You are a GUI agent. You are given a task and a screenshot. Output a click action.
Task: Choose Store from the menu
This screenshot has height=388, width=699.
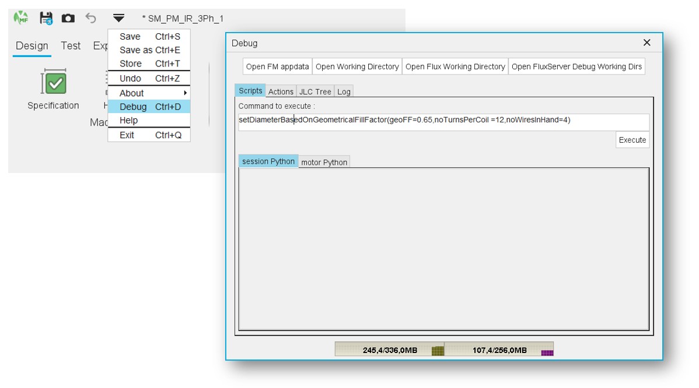coord(149,64)
